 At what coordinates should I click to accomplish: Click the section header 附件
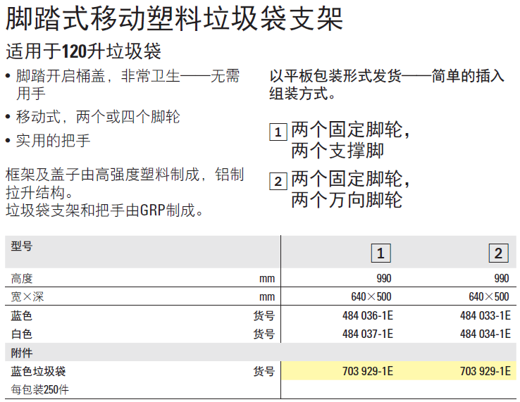click(x=22, y=353)
